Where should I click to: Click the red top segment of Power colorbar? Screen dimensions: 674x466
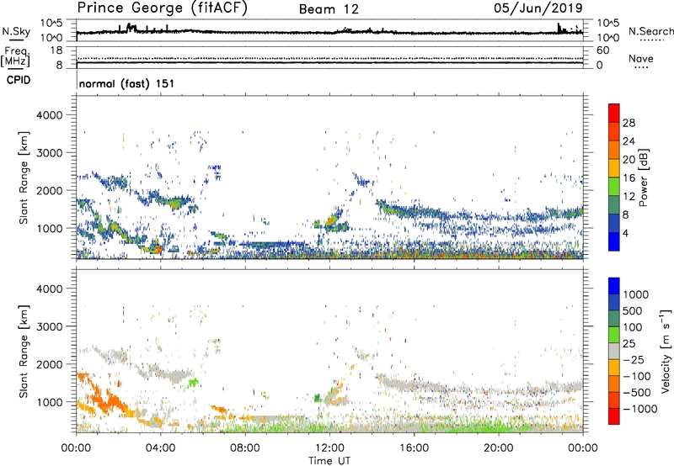[x=614, y=113]
